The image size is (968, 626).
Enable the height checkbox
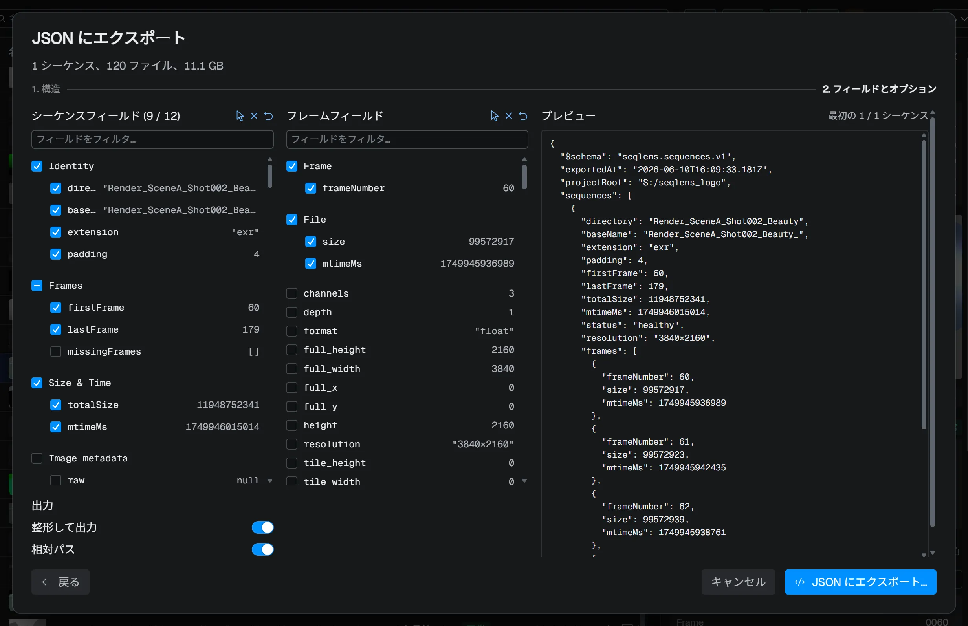coord(292,425)
